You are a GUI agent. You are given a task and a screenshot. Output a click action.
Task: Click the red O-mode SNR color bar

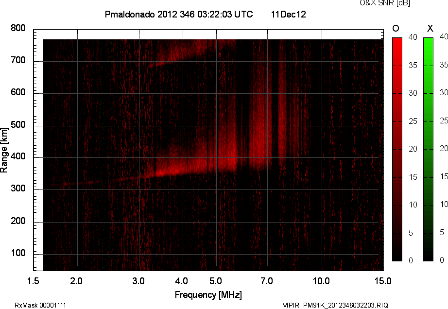(397, 149)
